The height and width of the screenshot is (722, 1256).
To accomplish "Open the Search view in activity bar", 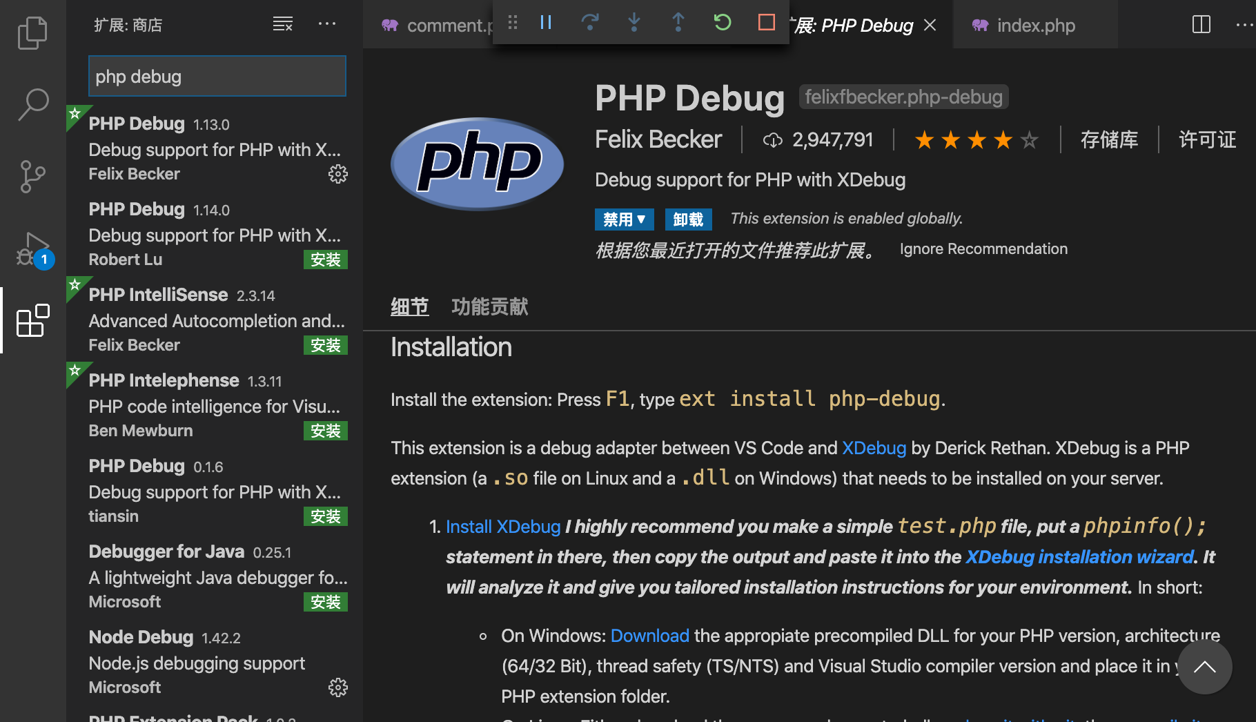I will click(32, 105).
